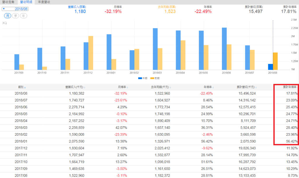This screenshot has height=178, width=299.
Task: Select the 季 quarterly view toggle
Action: [x=15, y=16]
